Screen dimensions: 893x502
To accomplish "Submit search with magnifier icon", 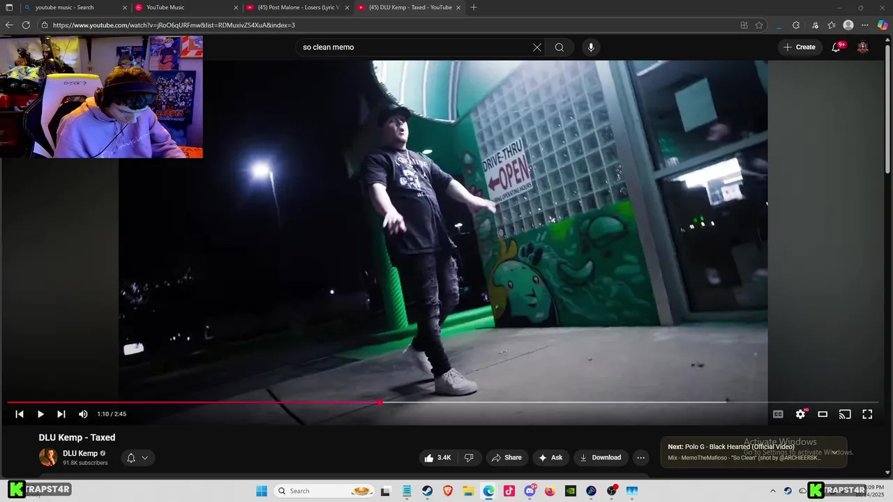I will click(560, 47).
